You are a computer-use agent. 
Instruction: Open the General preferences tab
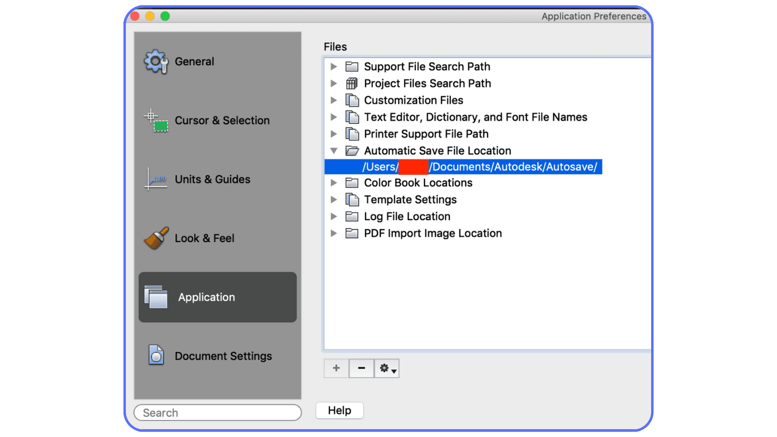tap(218, 62)
